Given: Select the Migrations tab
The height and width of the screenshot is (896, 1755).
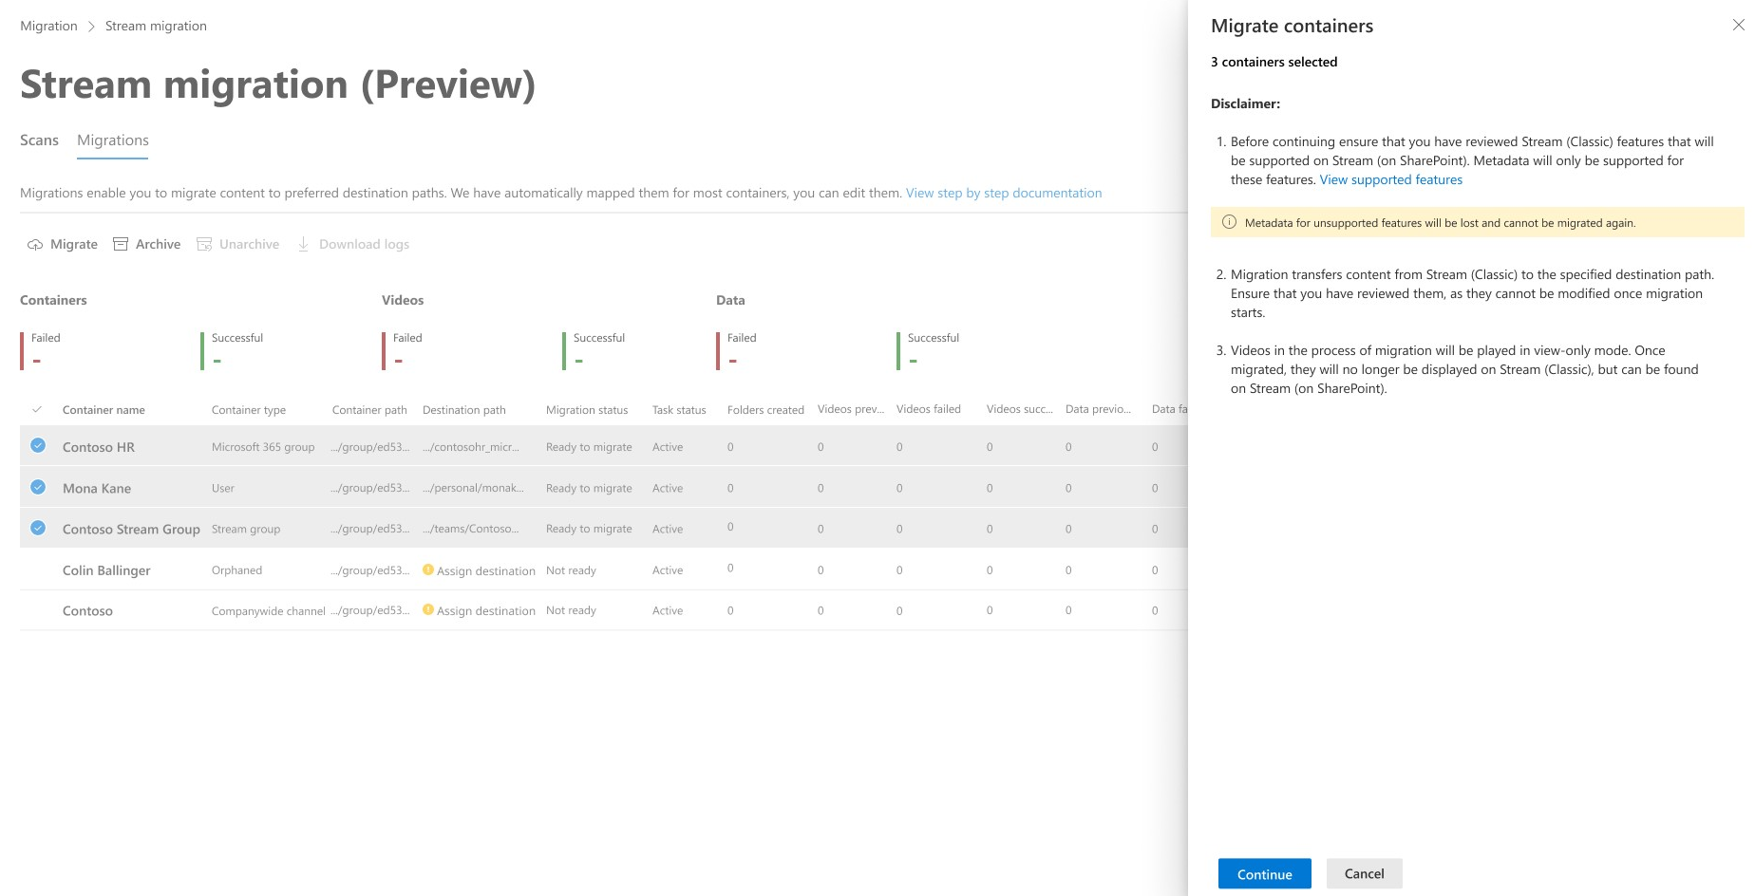Looking at the screenshot, I should (x=113, y=140).
